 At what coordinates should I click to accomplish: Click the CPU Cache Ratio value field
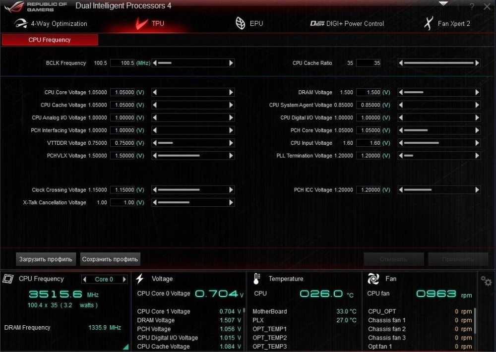coord(369,63)
